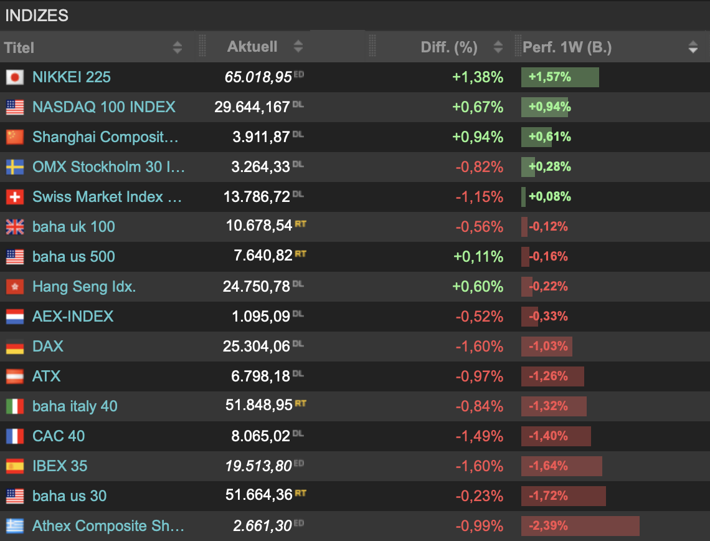Sort table by Aktuell column arrows
The width and height of the screenshot is (710, 541).
tap(298, 46)
